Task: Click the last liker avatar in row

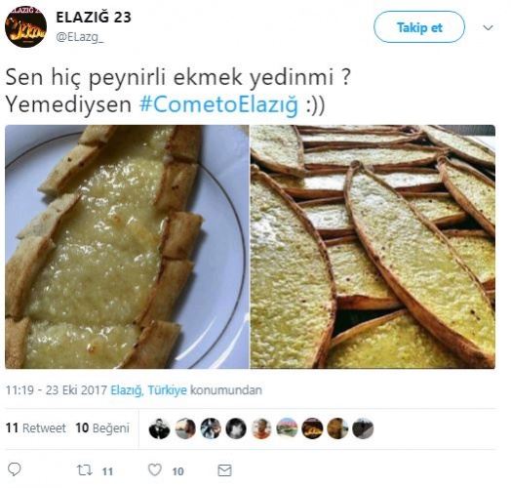Action: pos(363,428)
